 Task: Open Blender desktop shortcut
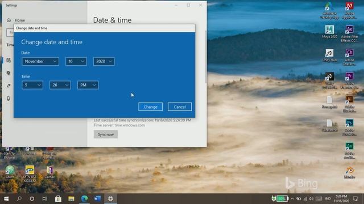tap(349, 172)
